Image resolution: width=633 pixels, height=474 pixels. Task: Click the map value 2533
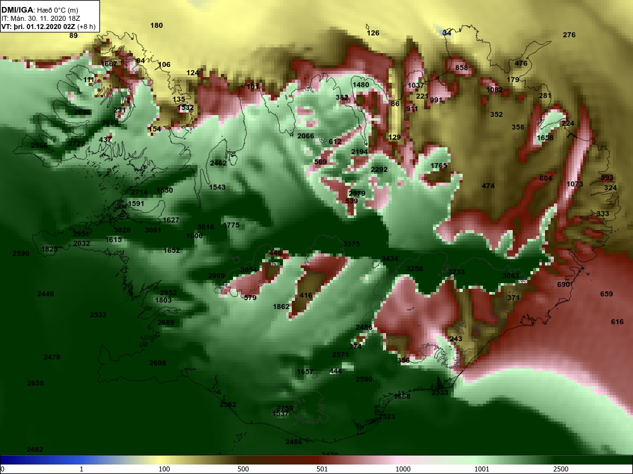point(440,392)
